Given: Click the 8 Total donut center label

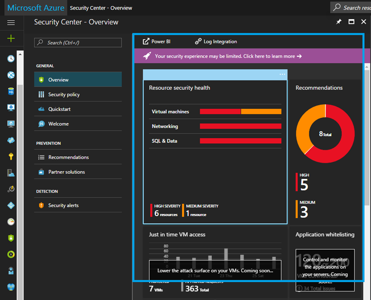Looking at the screenshot, I should [325, 134].
